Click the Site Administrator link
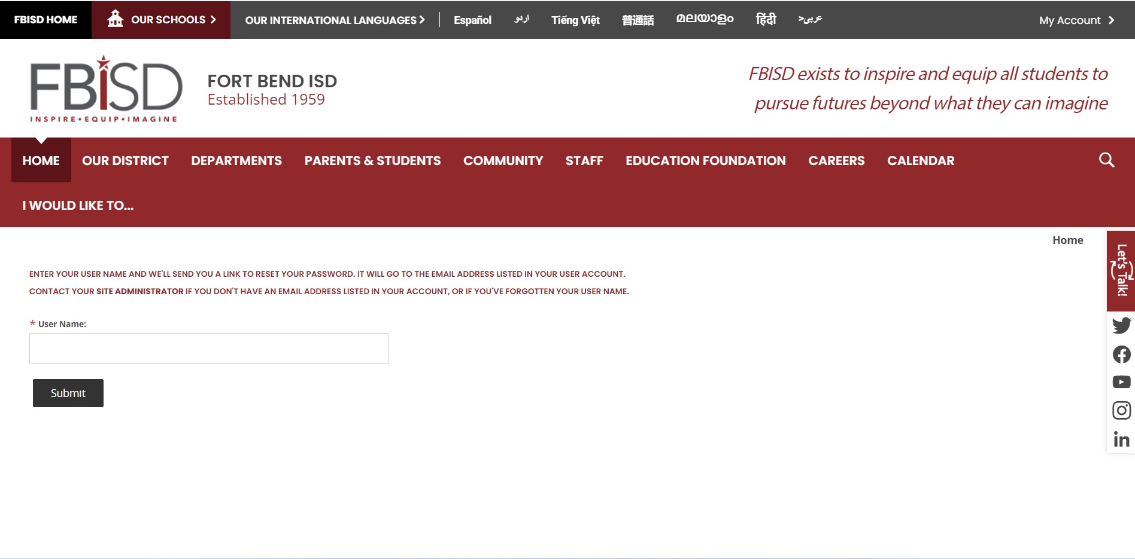The height and width of the screenshot is (559, 1135). [x=140, y=291]
